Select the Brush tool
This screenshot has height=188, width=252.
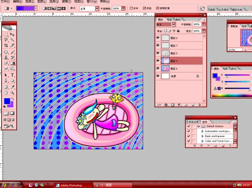point(12,52)
